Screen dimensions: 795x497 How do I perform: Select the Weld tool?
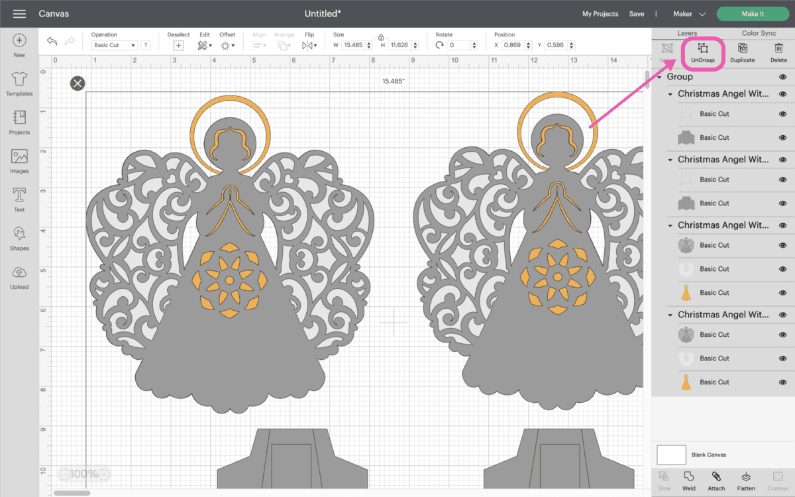(x=689, y=482)
